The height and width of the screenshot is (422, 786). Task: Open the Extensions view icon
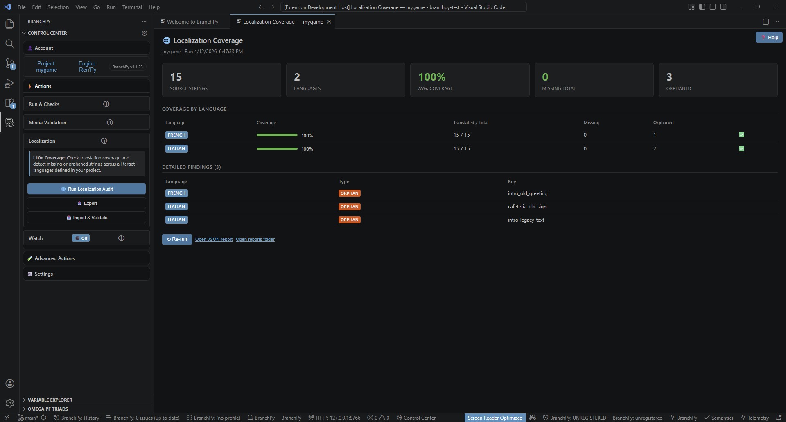(x=9, y=103)
